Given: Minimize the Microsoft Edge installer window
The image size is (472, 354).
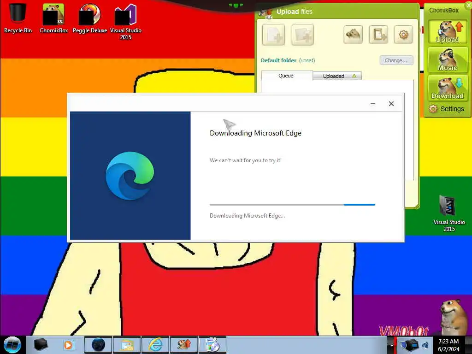Looking at the screenshot, I should coord(372,104).
